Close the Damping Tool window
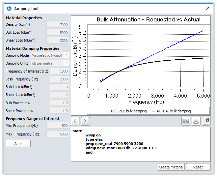The height and width of the screenshot is (176, 217). [207, 8]
